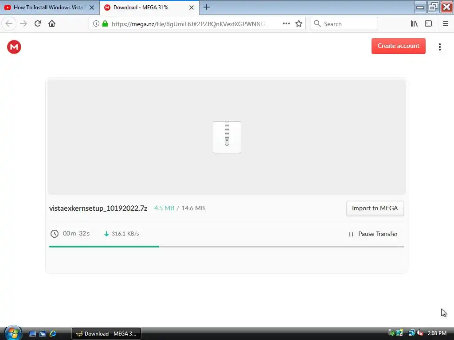Image resolution: width=454 pixels, height=340 pixels.
Task: Open the browser home page
Action: pyautogui.click(x=52, y=24)
